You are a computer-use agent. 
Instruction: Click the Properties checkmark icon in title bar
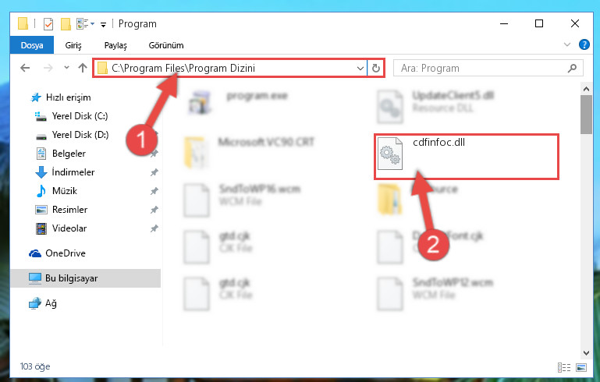tap(48, 23)
